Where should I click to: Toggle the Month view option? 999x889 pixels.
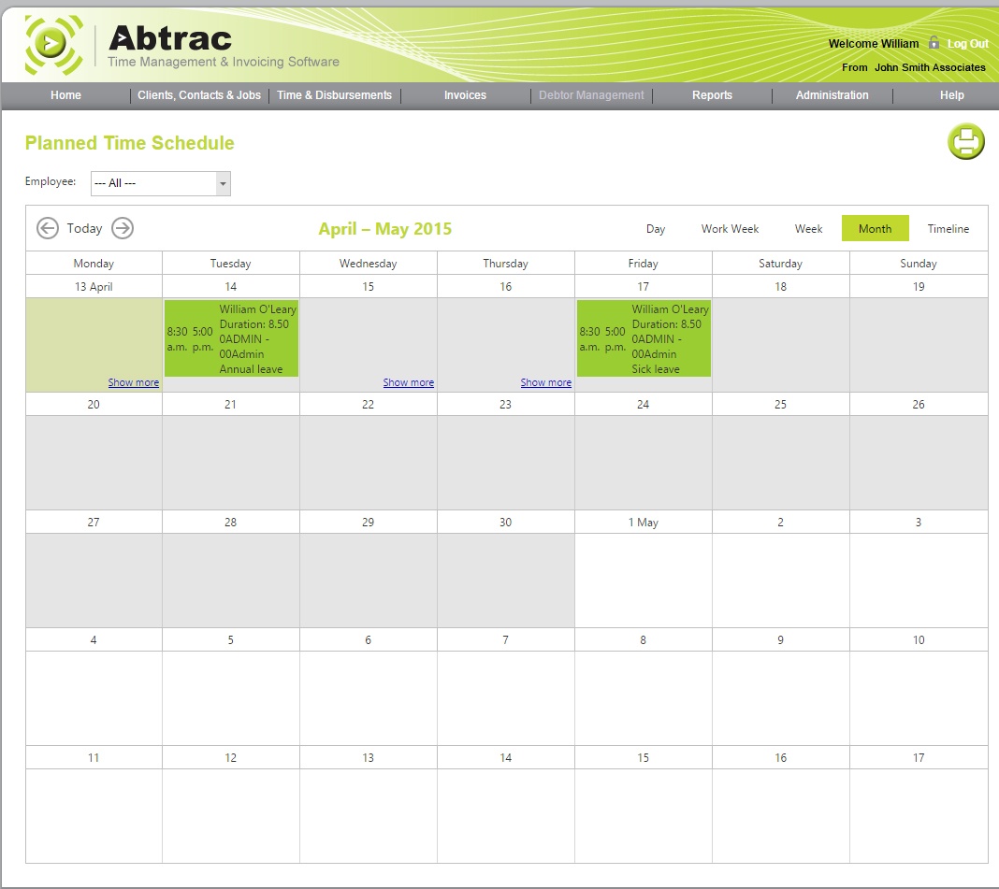pyautogui.click(x=875, y=228)
